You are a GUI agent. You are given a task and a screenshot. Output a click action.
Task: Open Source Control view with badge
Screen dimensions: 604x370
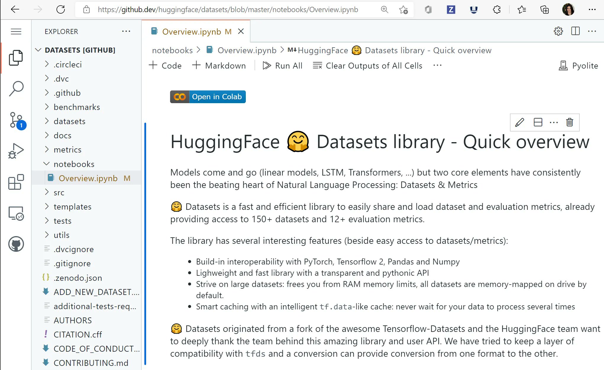(17, 120)
